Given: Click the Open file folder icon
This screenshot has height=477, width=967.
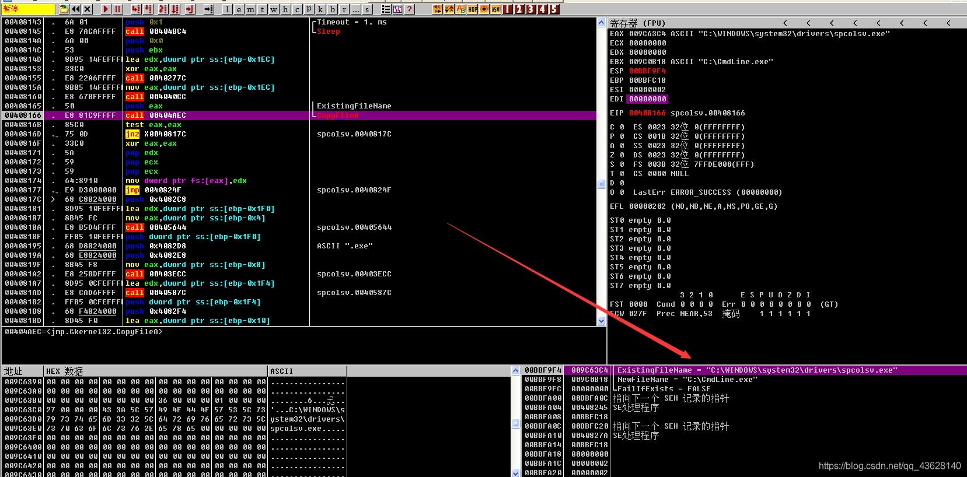Looking at the screenshot, I should 64,9.
